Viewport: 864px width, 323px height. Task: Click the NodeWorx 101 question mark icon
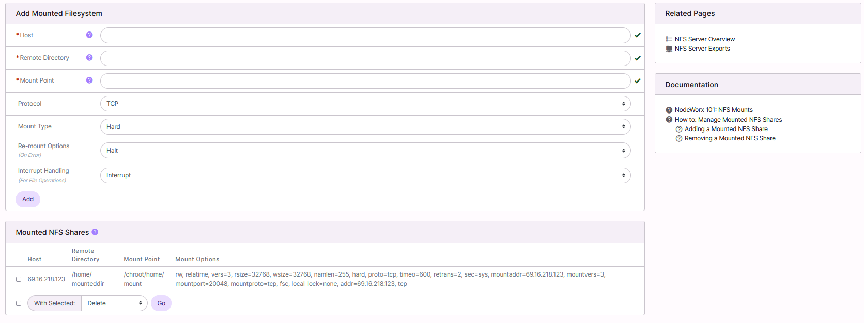(x=669, y=110)
